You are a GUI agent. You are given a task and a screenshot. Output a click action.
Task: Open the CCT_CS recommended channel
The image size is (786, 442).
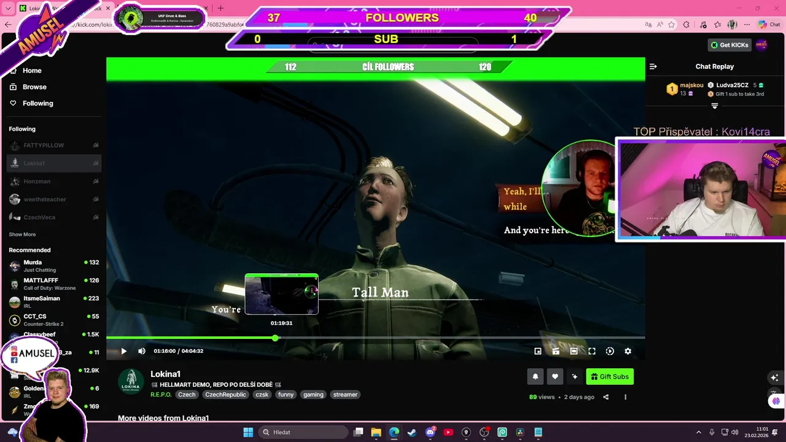pyautogui.click(x=54, y=320)
